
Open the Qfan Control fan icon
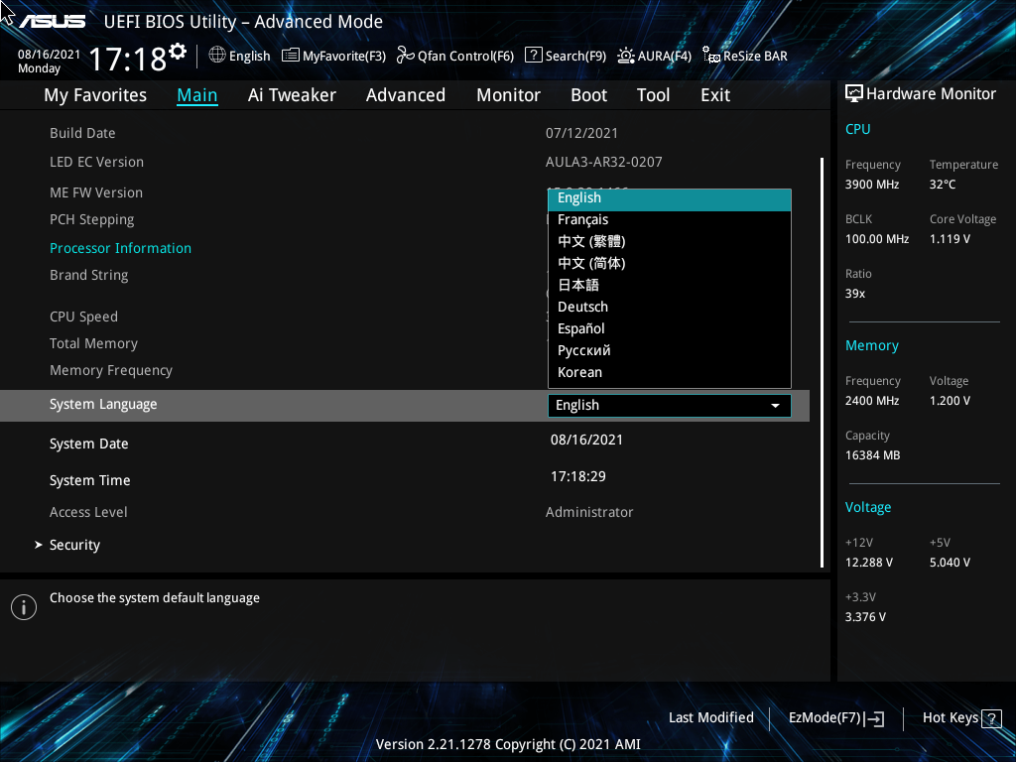point(406,56)
